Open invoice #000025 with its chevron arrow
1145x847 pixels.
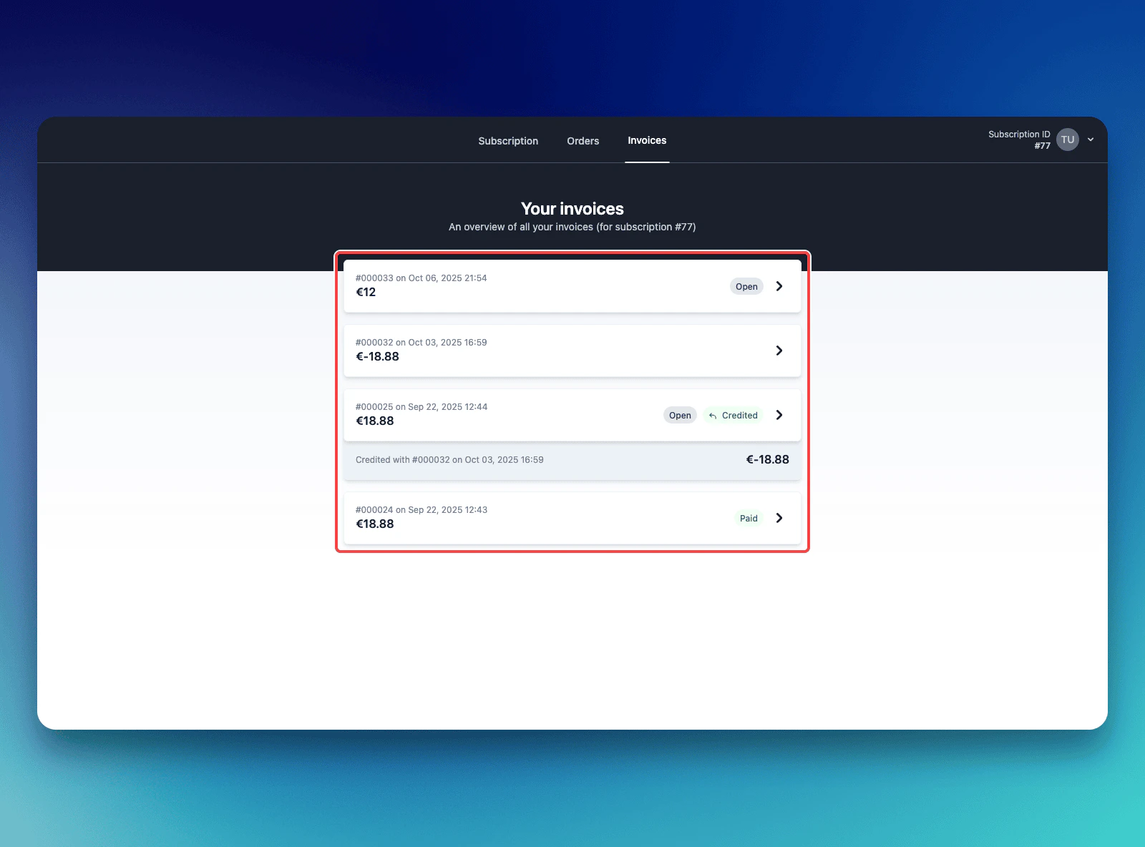pyautogui.click(x=779, y=415)
